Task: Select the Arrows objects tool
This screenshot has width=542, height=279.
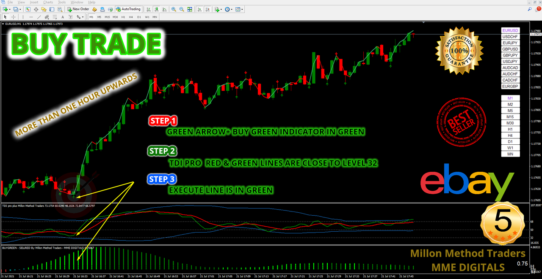Action: click(x=78, y=17)
